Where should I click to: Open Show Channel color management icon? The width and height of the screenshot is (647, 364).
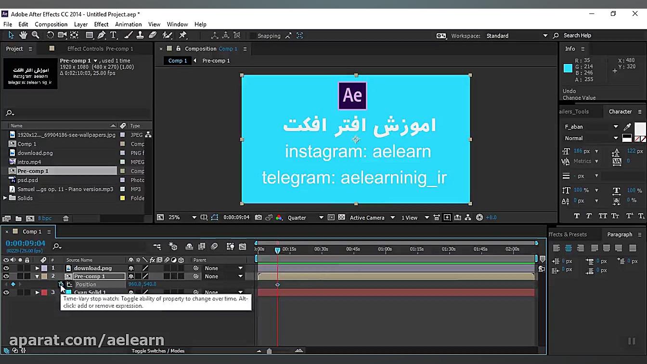279,218
